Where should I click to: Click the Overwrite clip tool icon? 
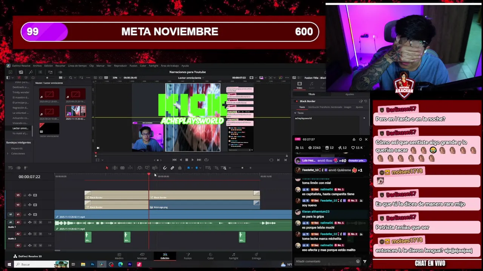(x=147, y=168)
